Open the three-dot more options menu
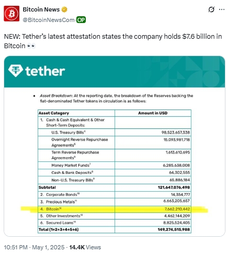This screenshot has height=253, width=227. [x=222, y=9]
